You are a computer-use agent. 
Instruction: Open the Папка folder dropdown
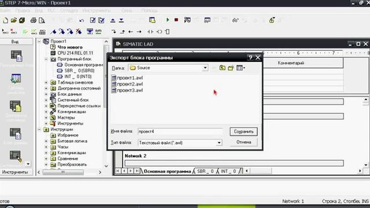205,68
